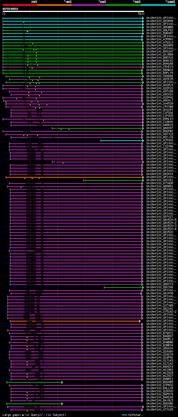Click the UniRef100_Q01G43 hit label

click(x=160, y=110)
